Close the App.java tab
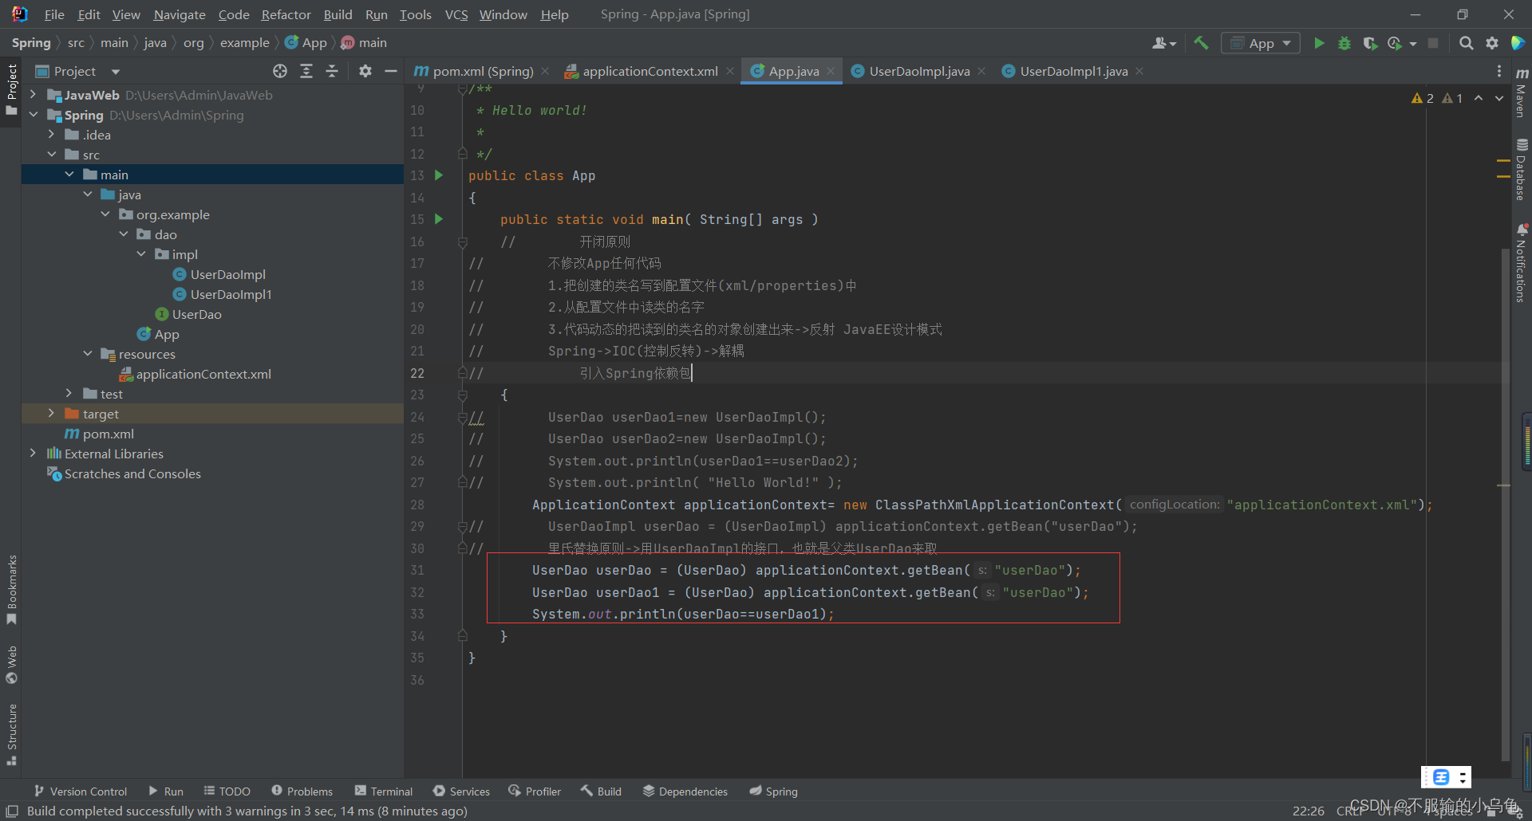This screenshot has height=821, width=1532. 831,71
